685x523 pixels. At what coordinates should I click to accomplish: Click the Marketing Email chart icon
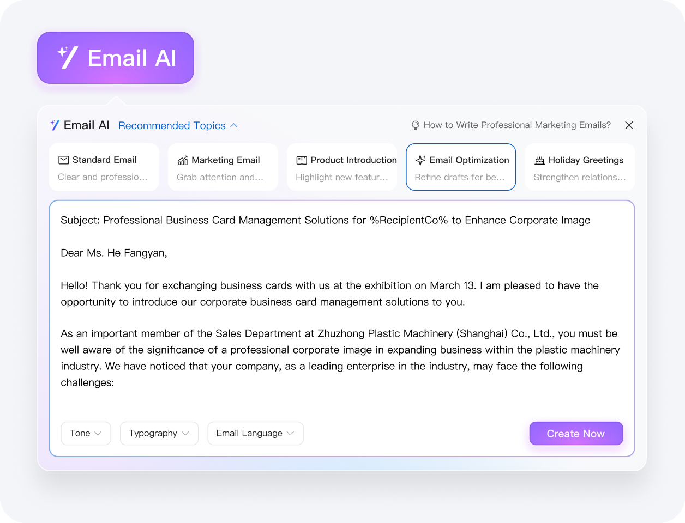(182, 160)
